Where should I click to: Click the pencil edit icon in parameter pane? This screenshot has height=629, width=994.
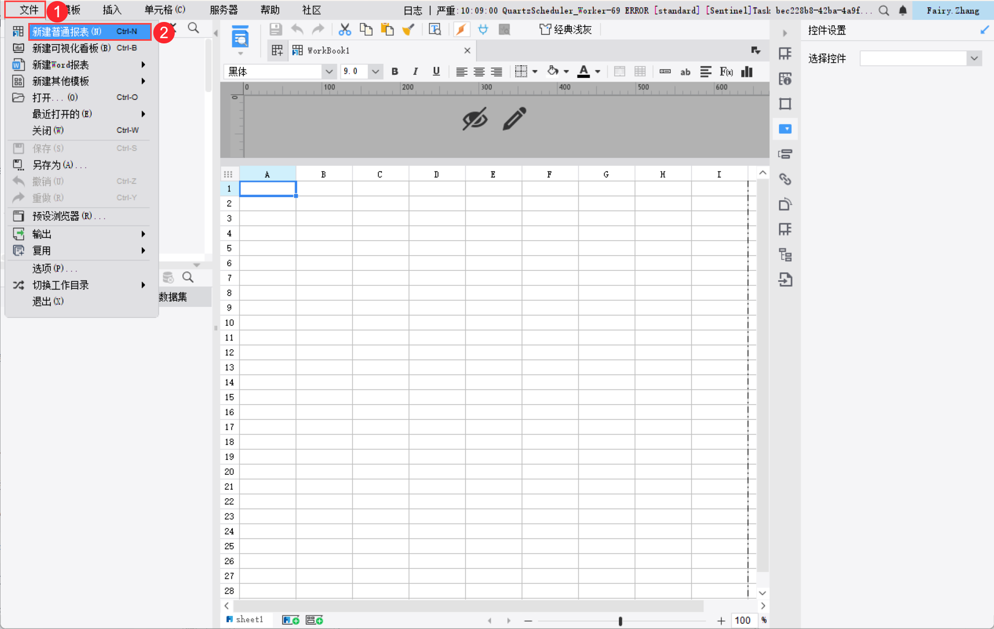(515, 118)
